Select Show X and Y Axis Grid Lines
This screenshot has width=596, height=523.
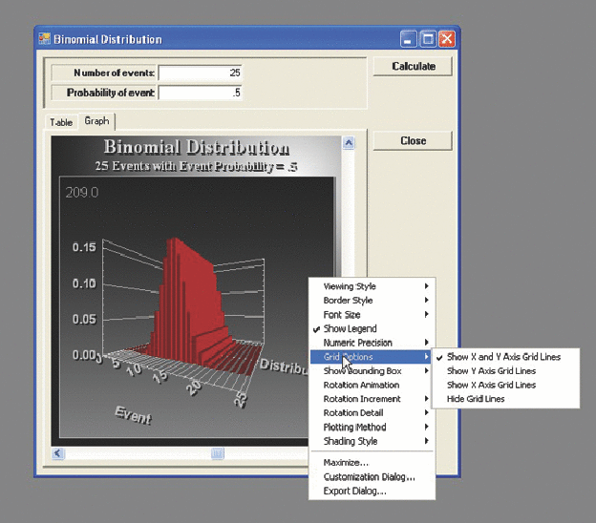click(x=503, y=357)
